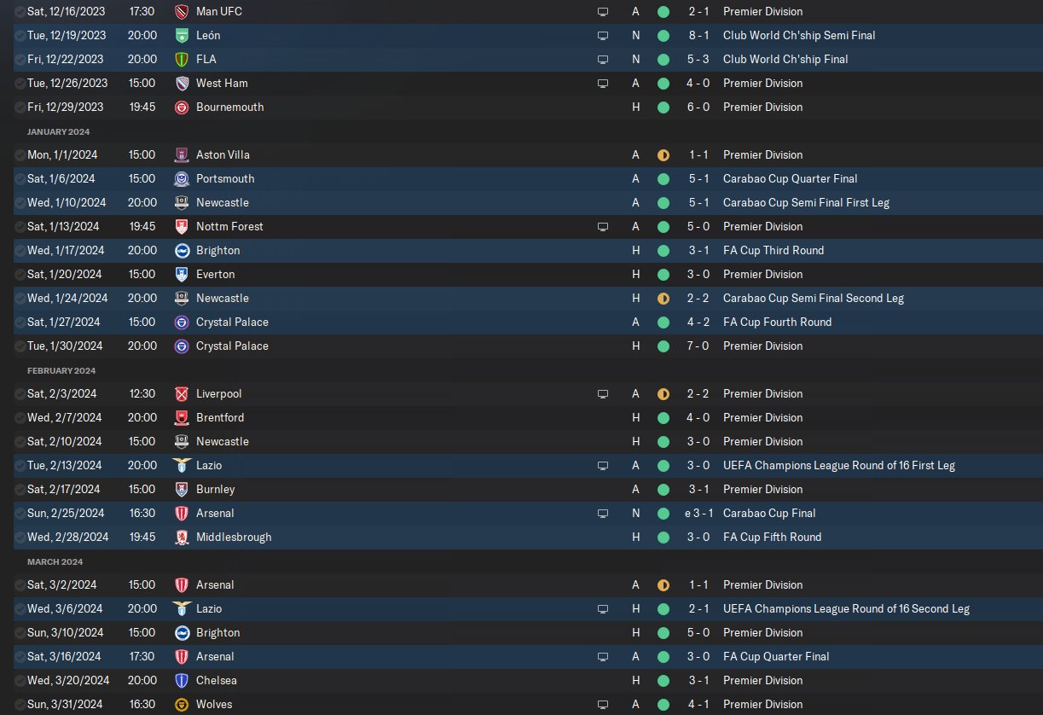Select the MARCH 2024 month header
Viewport: 1043px width, 715px height.
point(55,561)
